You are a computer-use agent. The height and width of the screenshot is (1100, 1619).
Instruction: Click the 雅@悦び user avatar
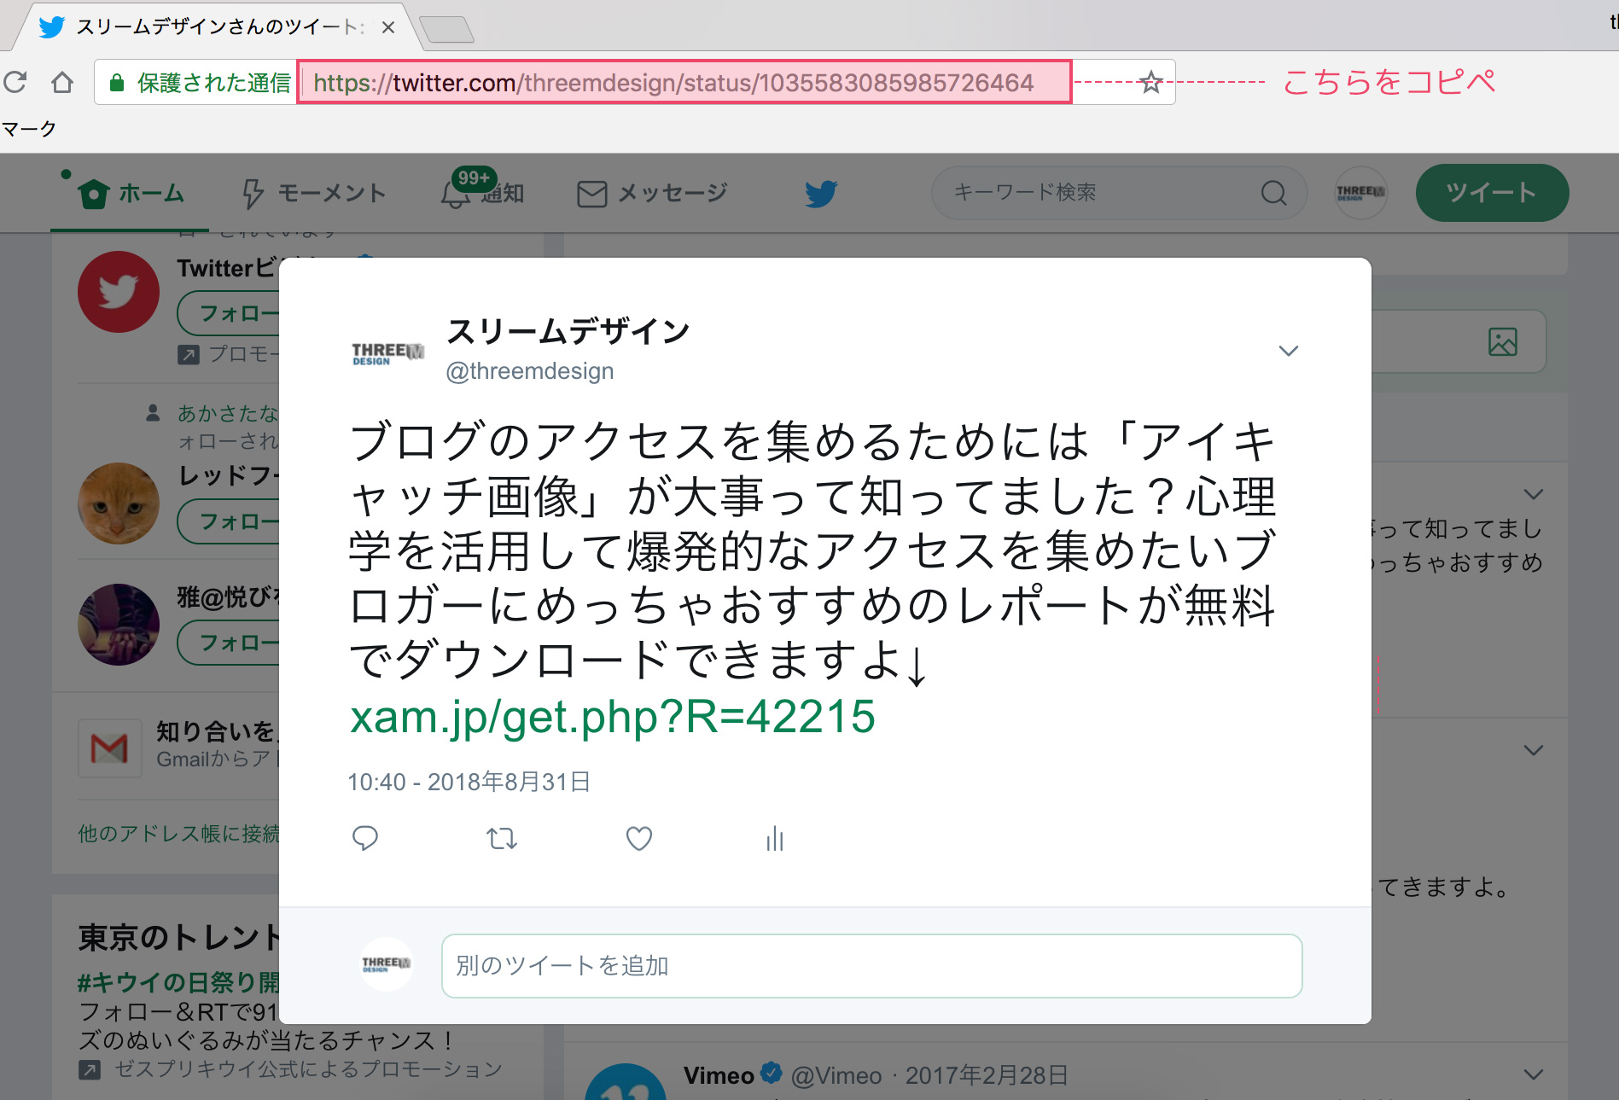coord(119,625)
